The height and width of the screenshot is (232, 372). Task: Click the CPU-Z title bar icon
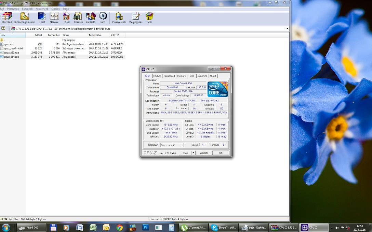coord(143,69)
